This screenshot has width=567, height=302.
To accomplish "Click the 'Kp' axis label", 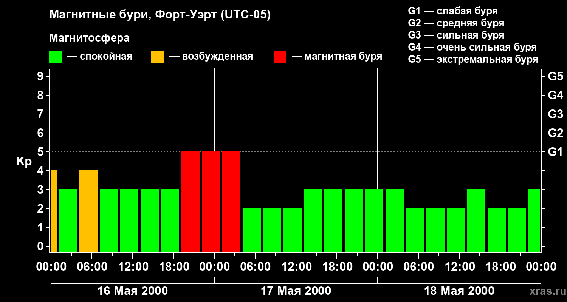I will [x=23, y=162].
